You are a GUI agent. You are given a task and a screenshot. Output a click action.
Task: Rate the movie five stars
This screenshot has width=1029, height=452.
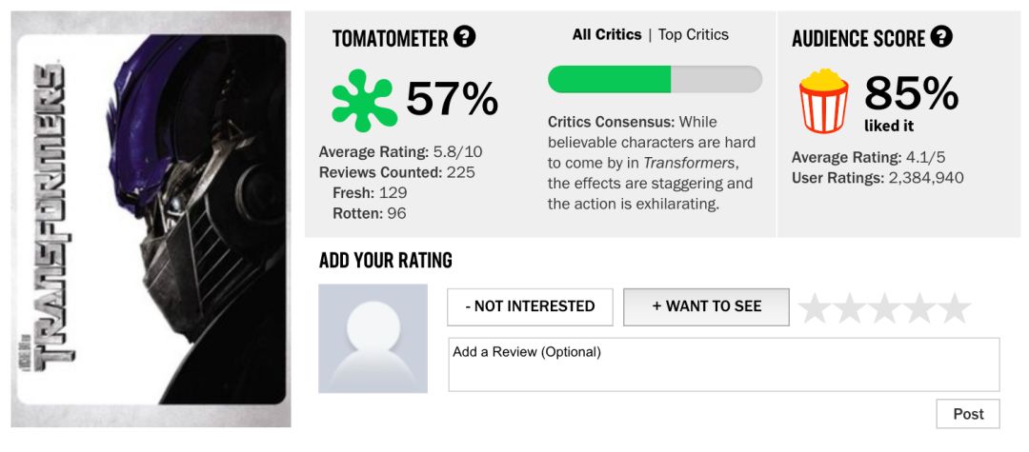click(x=954, y=308)
